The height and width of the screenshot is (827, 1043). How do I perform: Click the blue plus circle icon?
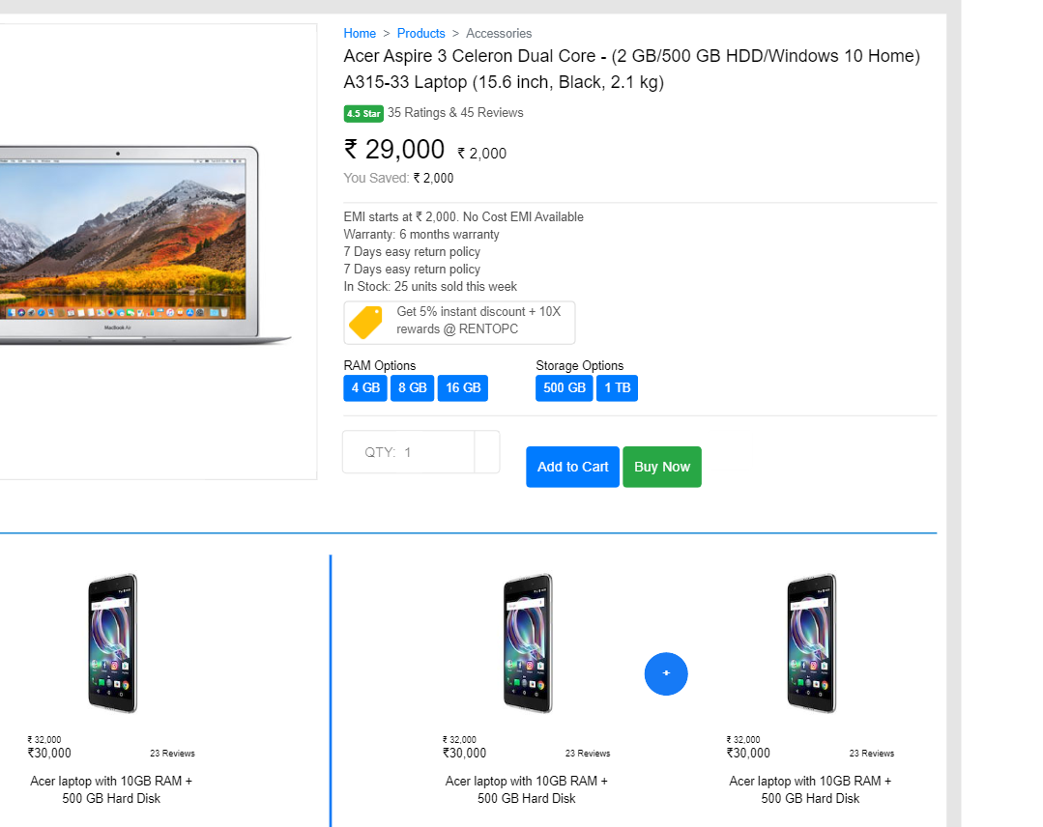pyautogui.click(x=666, y=673)
